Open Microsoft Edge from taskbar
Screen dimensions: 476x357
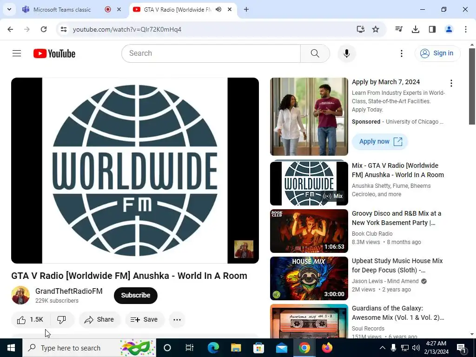[x=213, y=348]
